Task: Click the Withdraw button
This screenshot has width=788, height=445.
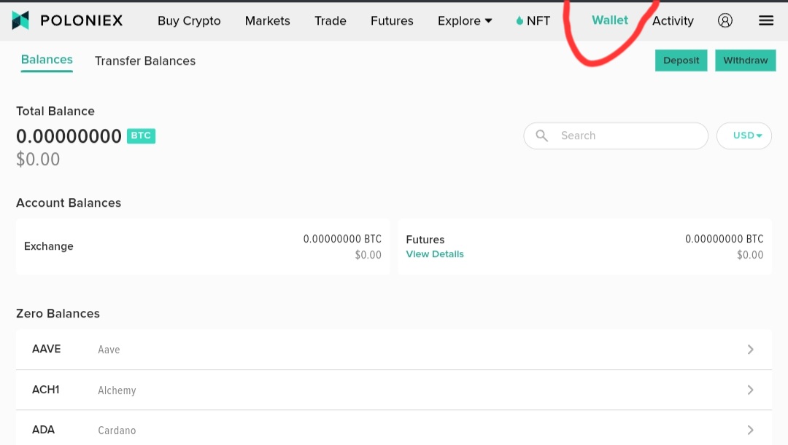Action: (745, 60)
